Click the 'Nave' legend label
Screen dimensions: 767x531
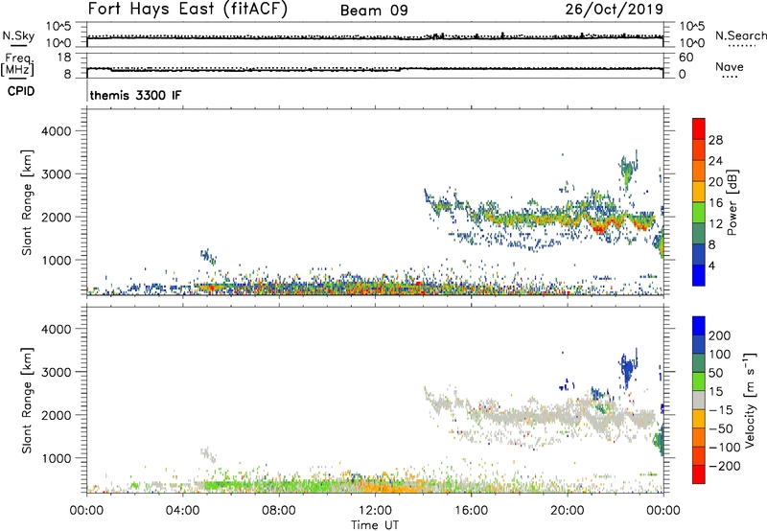pyautogui.click(x=730, y=66)
